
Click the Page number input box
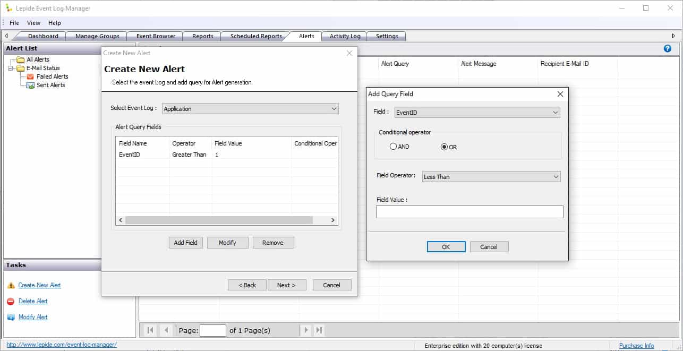tap(213, 330)
